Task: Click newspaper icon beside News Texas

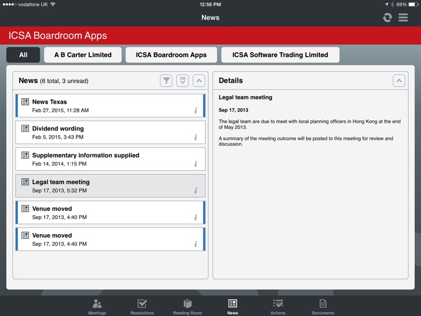Action: 25,102
